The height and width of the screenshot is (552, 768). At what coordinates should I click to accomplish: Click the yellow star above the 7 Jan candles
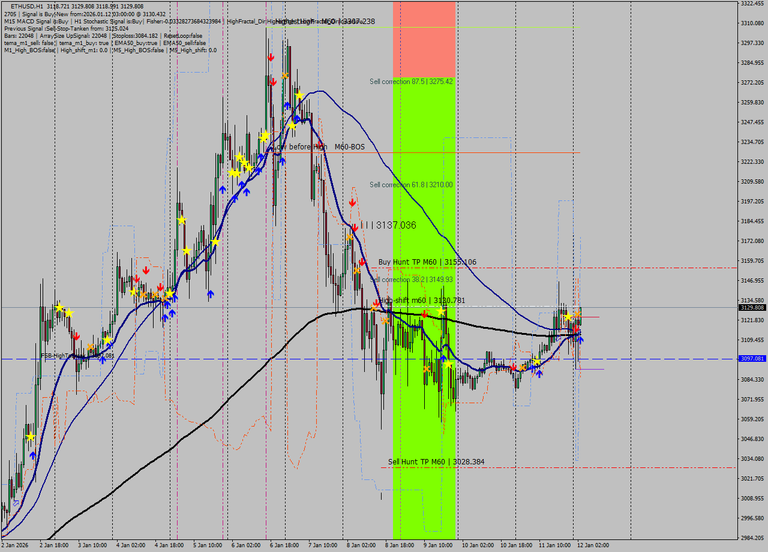click(299, 95)
